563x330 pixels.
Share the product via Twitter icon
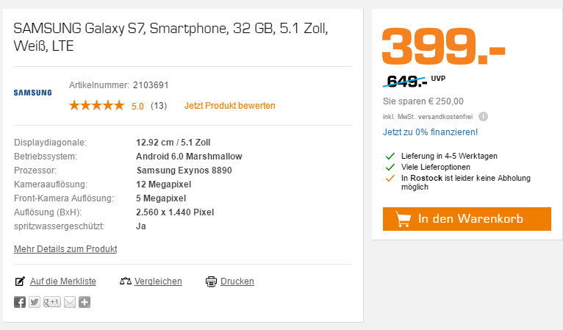point(35,302)
